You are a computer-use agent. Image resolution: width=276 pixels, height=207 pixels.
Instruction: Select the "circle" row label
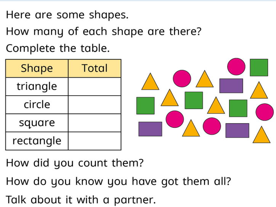coord(37,105)
